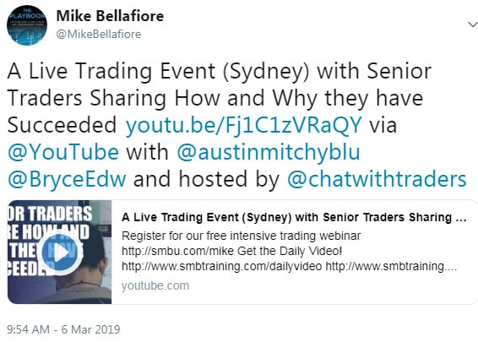Open the youtu.be/Fj1C1zVRaQY link
This screenshot has height=342, width=478.
(243, 125)
